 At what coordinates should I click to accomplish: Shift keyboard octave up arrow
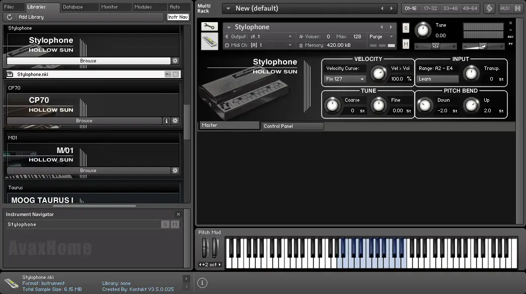pyautogui.click(x=220, y=264)
